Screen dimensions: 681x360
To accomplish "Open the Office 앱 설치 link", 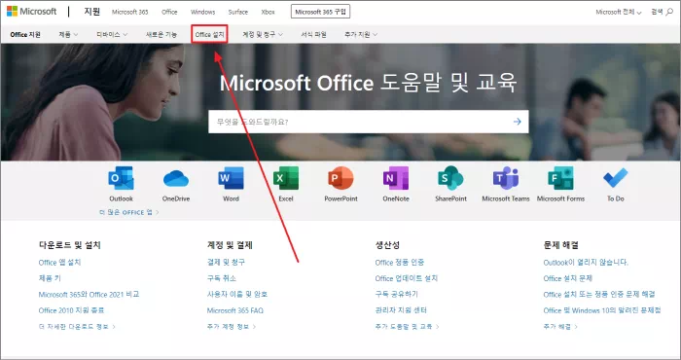I will tap(59, 263).
